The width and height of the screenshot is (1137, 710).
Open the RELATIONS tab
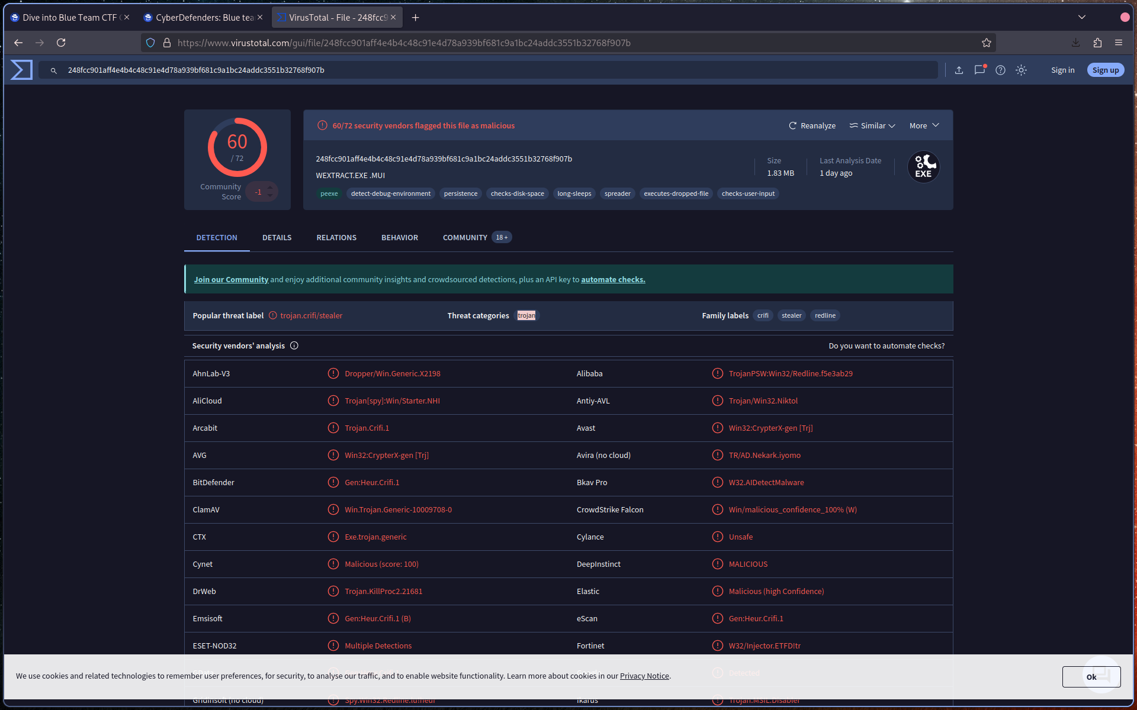point(336,238)
